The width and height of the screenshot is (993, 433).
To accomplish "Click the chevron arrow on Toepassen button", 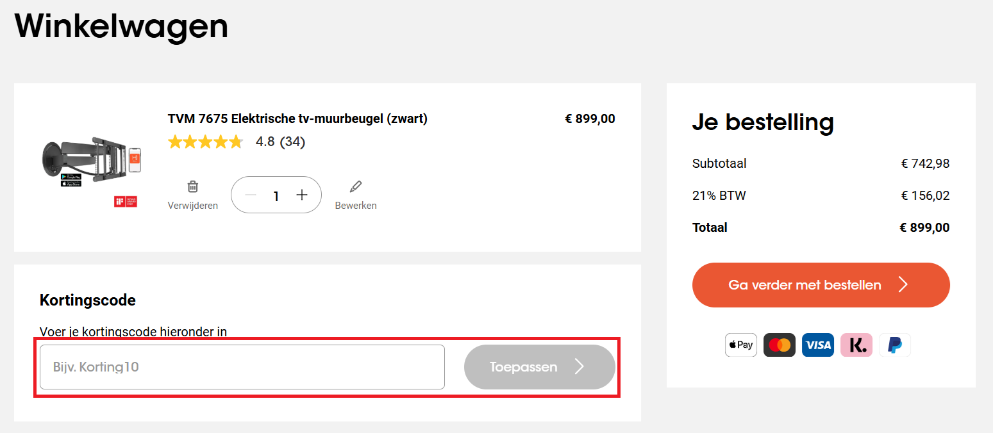I will pos(579,366).
